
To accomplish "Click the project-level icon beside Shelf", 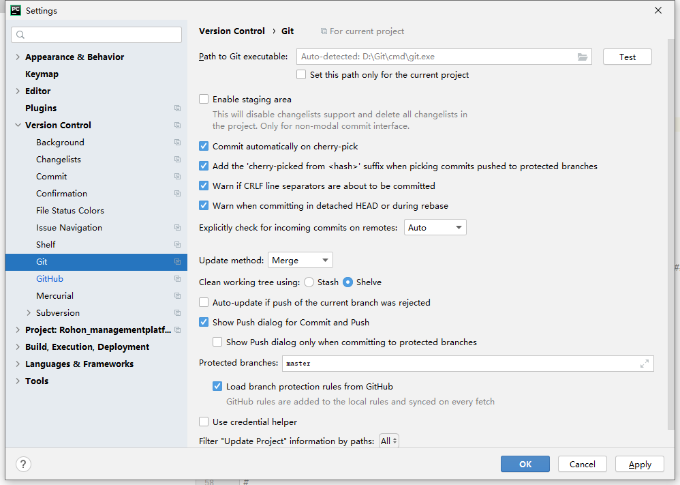I will pyautogui.click(x=177, y=244).
